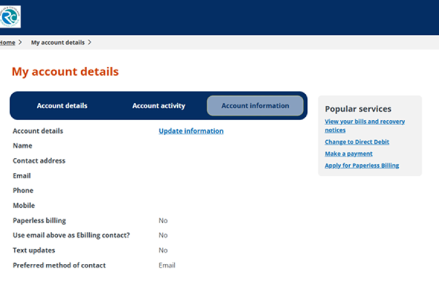The image size is (439, 293).
Task: Click the Paperless billing label
Action: (x=39, y=221)
